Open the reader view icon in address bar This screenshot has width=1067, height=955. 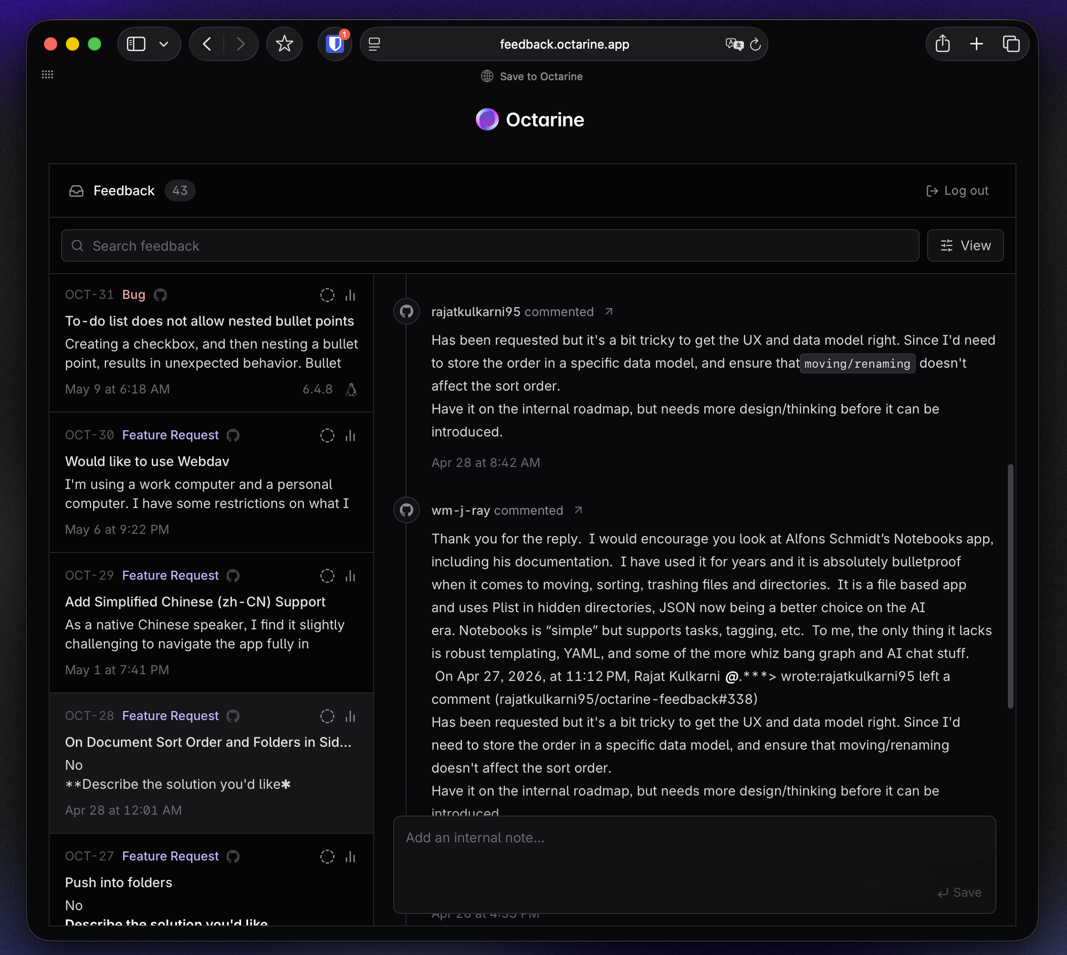(x=375, y=44)
